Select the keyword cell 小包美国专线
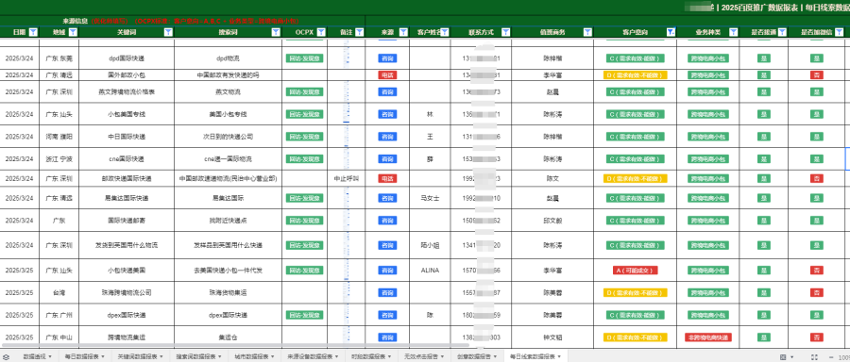The width and height of the screenshot is (850, 362). (127, 114)
